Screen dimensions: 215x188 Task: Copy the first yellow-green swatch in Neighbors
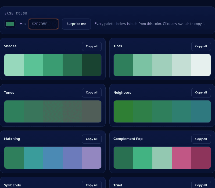coord(123,111)
